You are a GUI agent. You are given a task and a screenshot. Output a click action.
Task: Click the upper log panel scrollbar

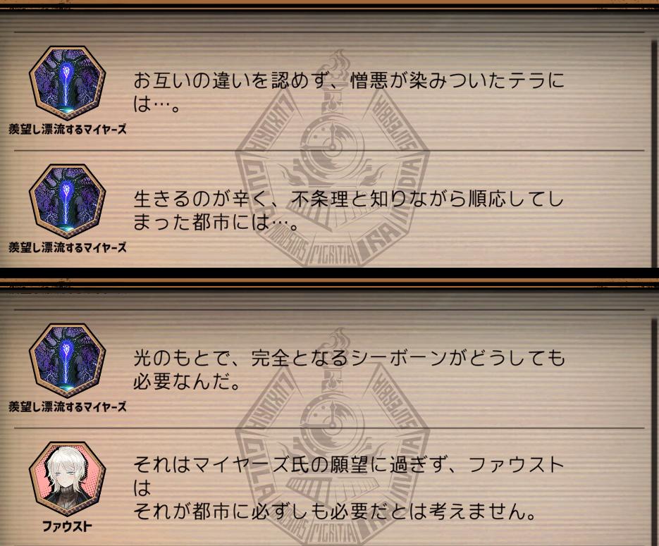click(655, 154)
